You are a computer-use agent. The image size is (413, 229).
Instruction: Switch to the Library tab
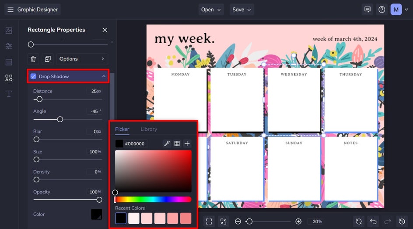coord(149,129)
